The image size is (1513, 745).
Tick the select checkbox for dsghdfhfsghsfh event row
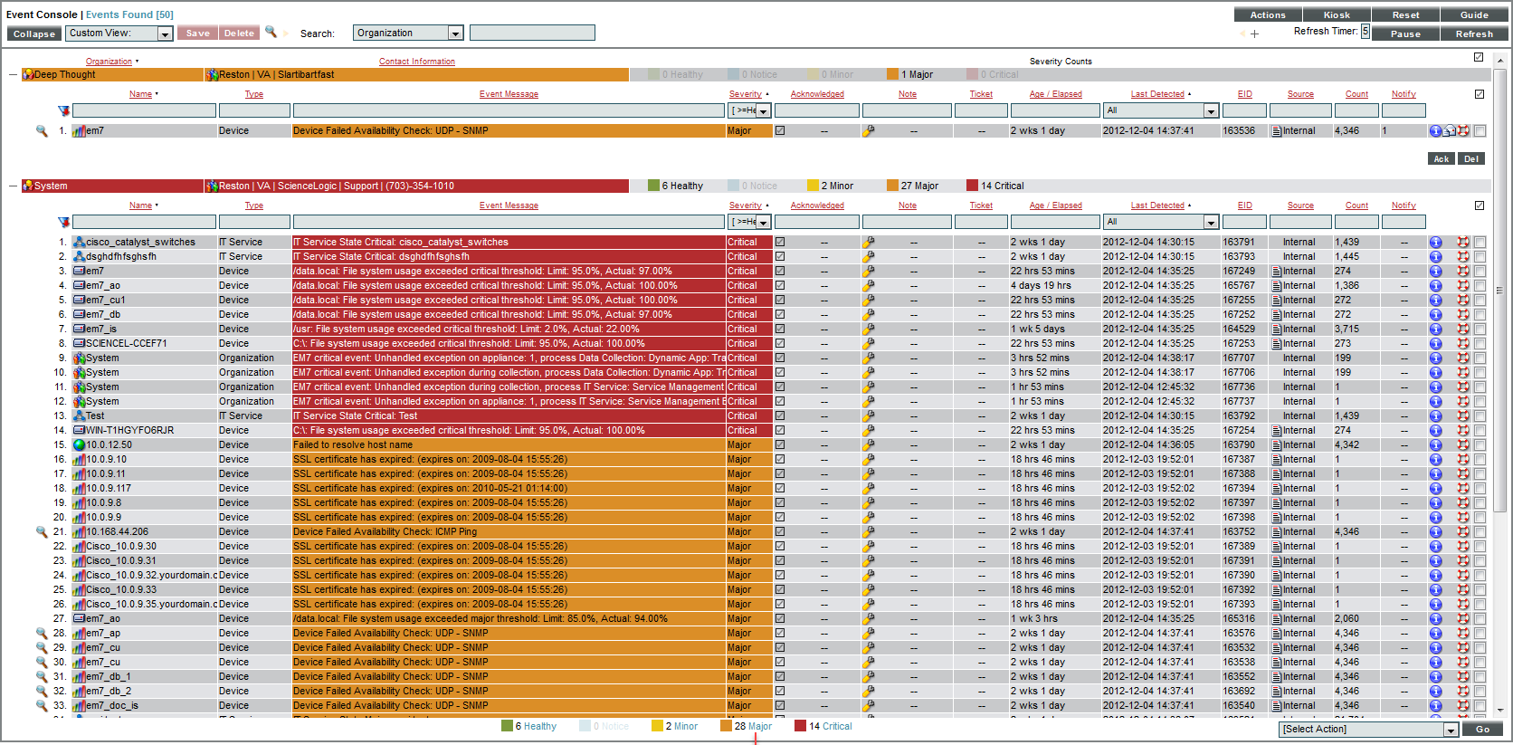coord(1480,256)
